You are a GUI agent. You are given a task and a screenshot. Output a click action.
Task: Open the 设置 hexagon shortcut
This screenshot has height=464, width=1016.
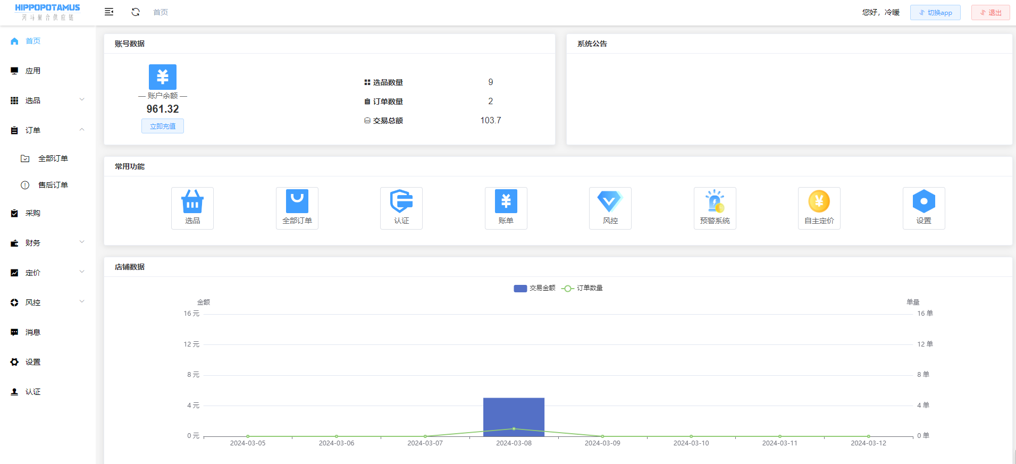[924, 208]
